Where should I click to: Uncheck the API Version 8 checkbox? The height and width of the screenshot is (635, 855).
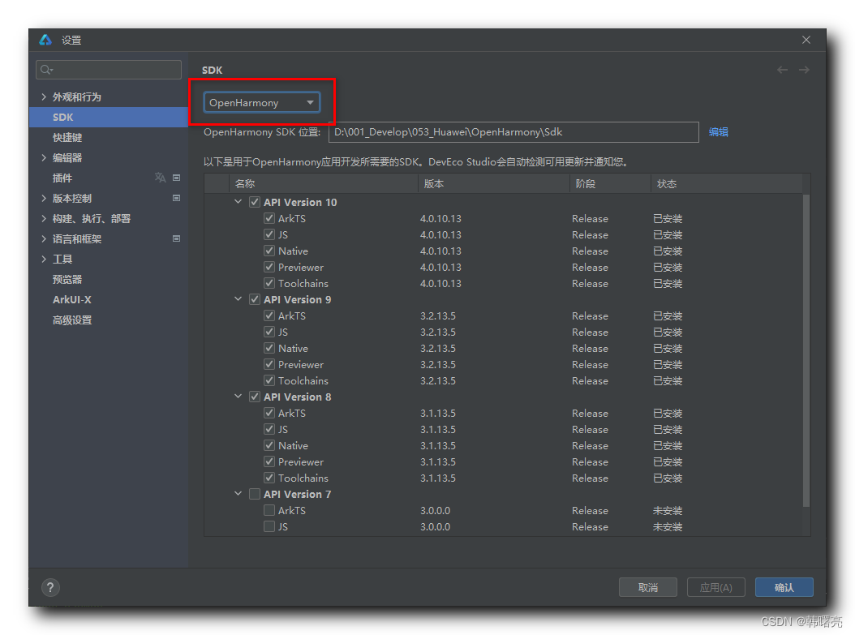click(x=255, y=397)
